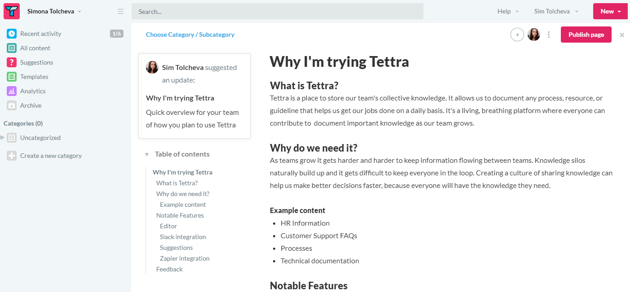Click Create a new category

(51, 156)
